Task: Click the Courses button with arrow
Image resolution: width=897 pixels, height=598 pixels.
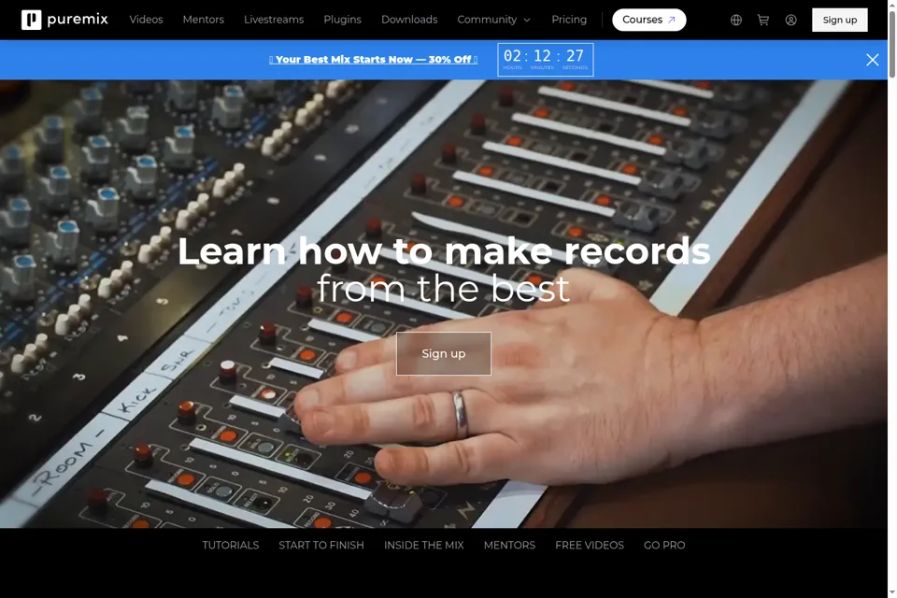Action: pos(648,20)
